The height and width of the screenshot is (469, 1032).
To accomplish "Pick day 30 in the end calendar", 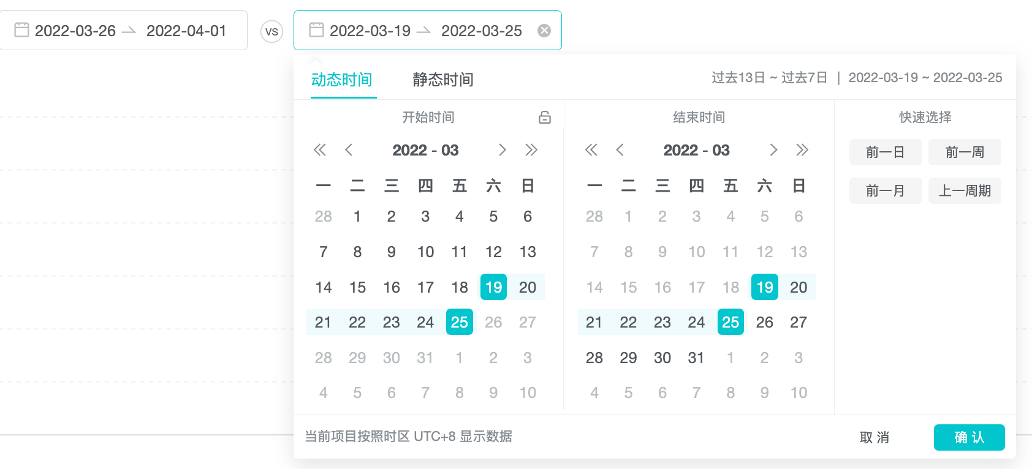I will tap(662, 358).
